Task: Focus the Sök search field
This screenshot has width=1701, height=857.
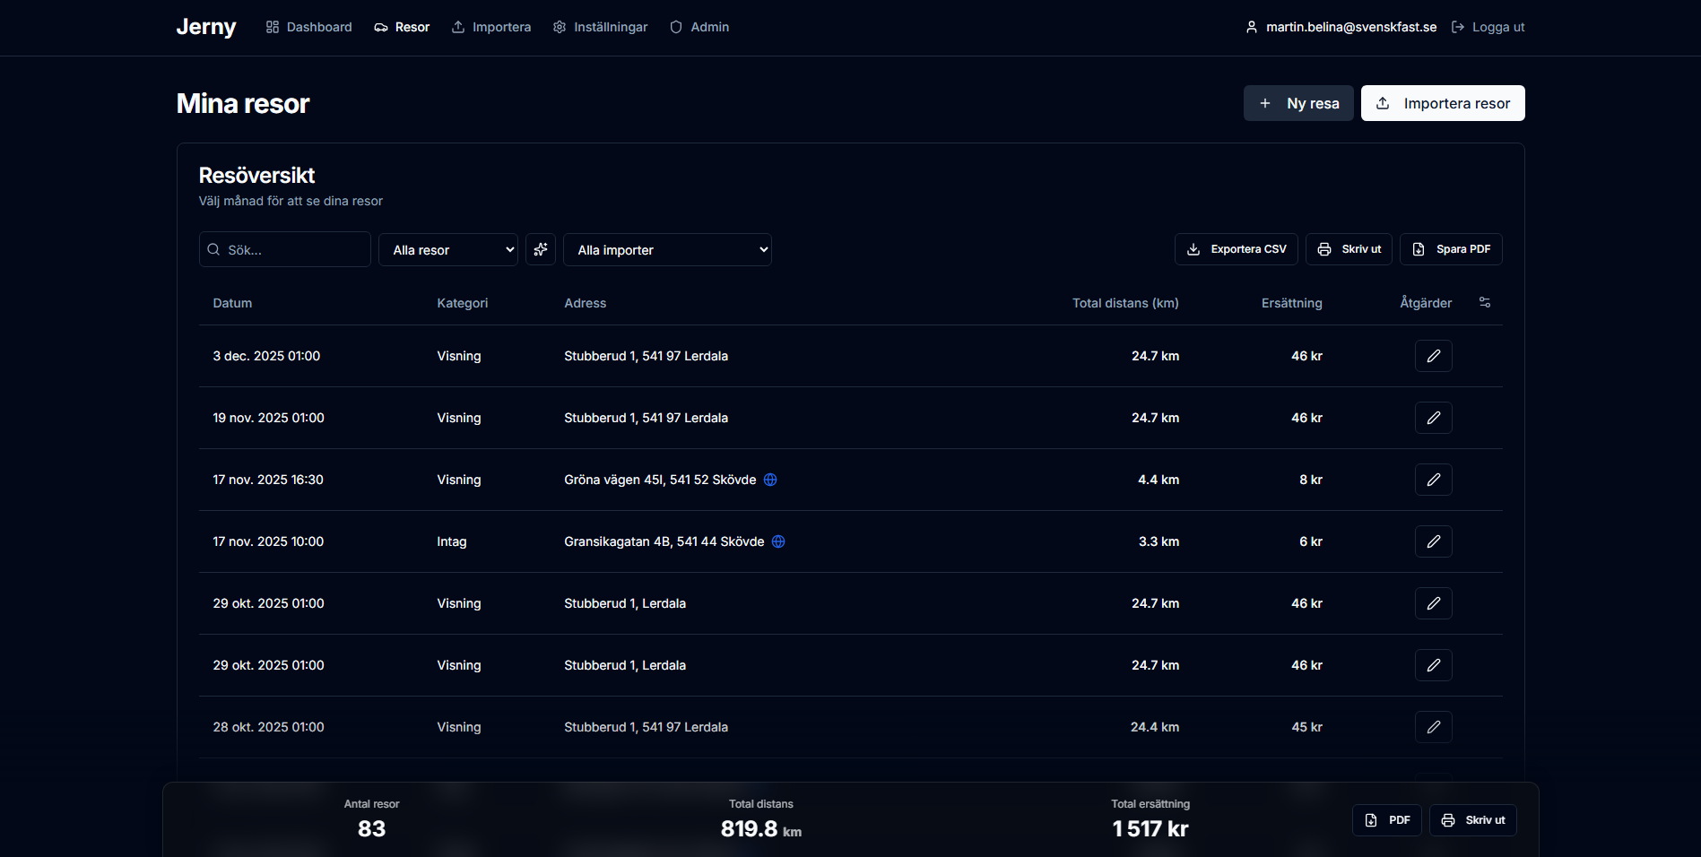Action: 285,249
